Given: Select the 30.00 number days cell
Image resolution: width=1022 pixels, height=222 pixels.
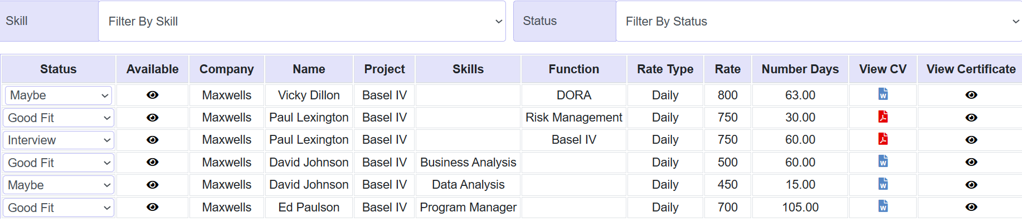Looking at the screenshot, I should (800, 118).
